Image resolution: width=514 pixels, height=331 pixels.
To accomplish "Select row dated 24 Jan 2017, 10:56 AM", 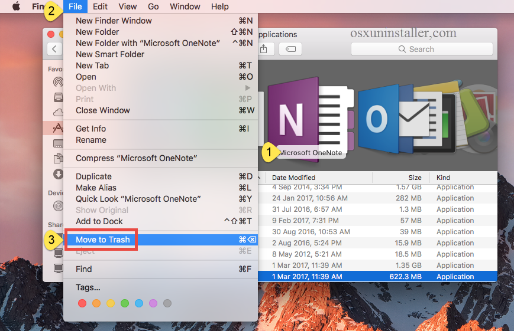I will [377, 198].
